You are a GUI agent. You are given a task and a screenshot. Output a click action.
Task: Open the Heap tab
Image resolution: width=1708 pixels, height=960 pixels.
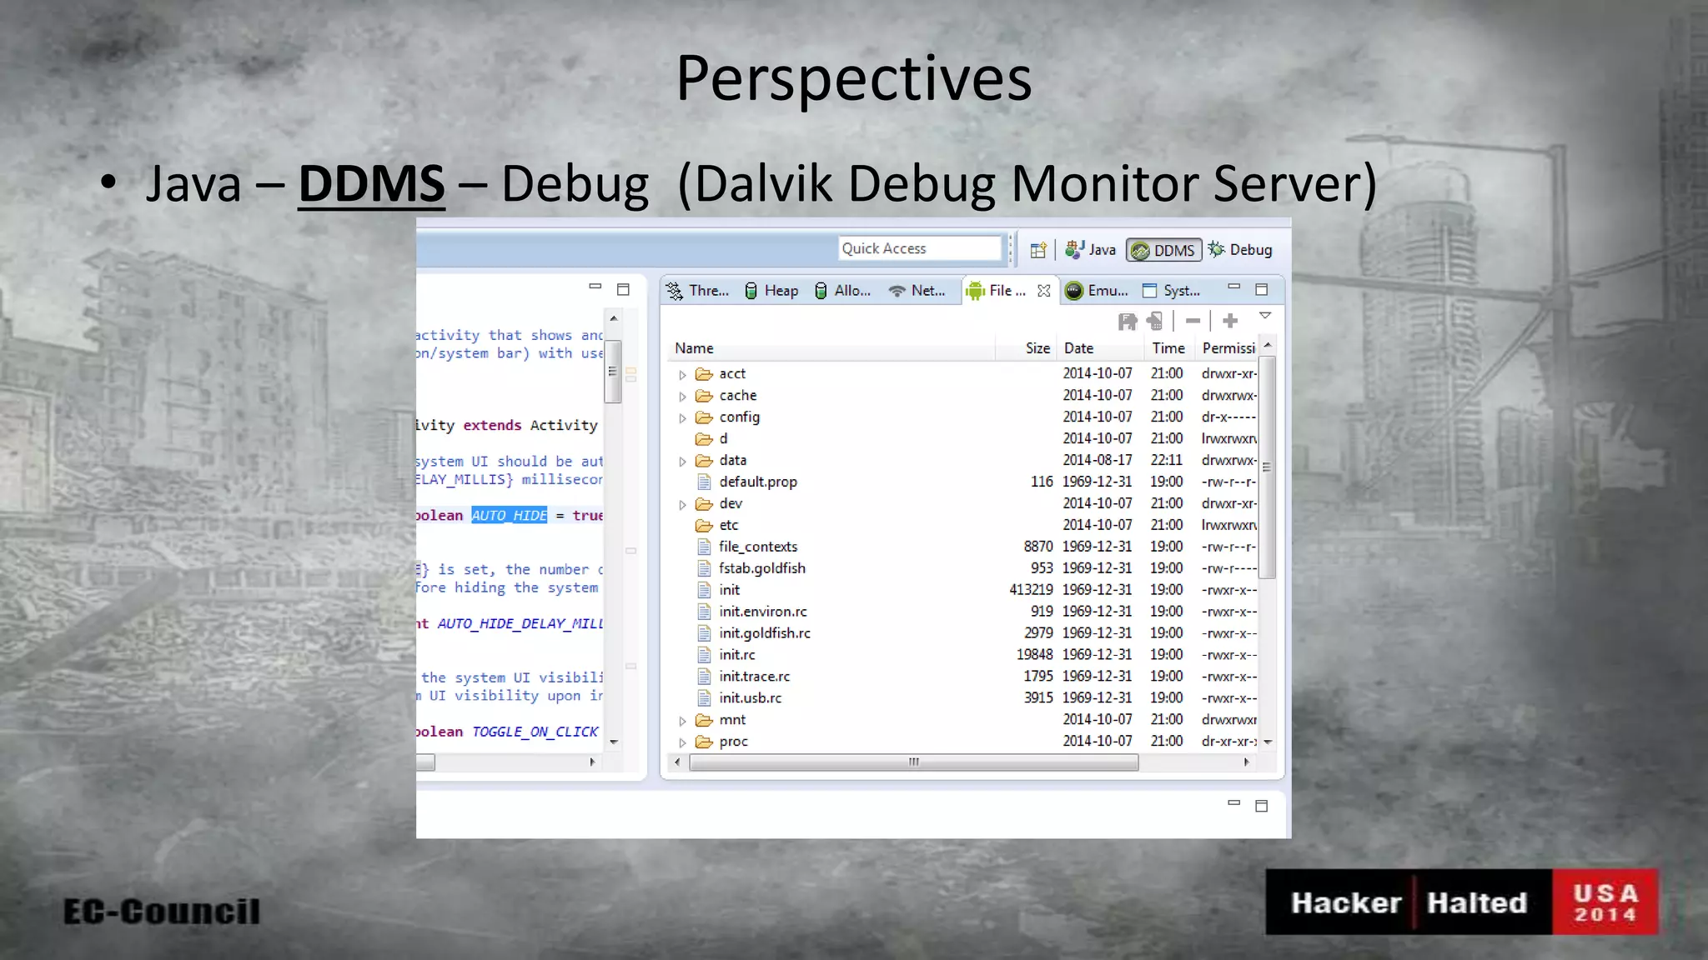point(771,291)
